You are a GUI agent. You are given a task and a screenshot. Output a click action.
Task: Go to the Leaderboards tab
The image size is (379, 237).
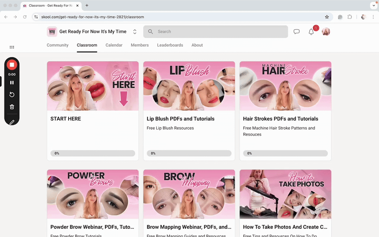click(170, 45)
